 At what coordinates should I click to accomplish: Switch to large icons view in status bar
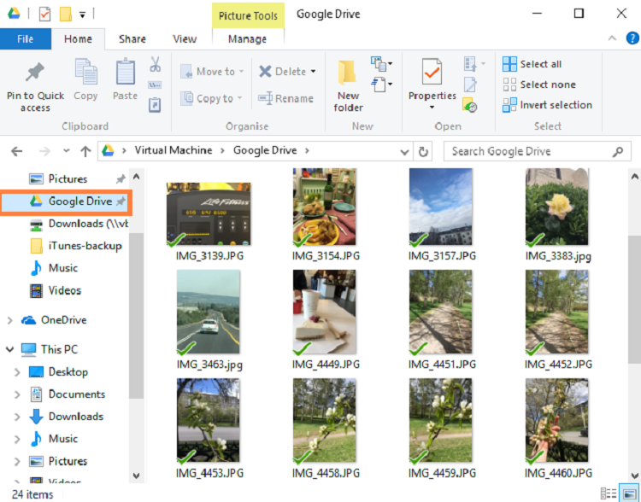(x=628, y=493)
